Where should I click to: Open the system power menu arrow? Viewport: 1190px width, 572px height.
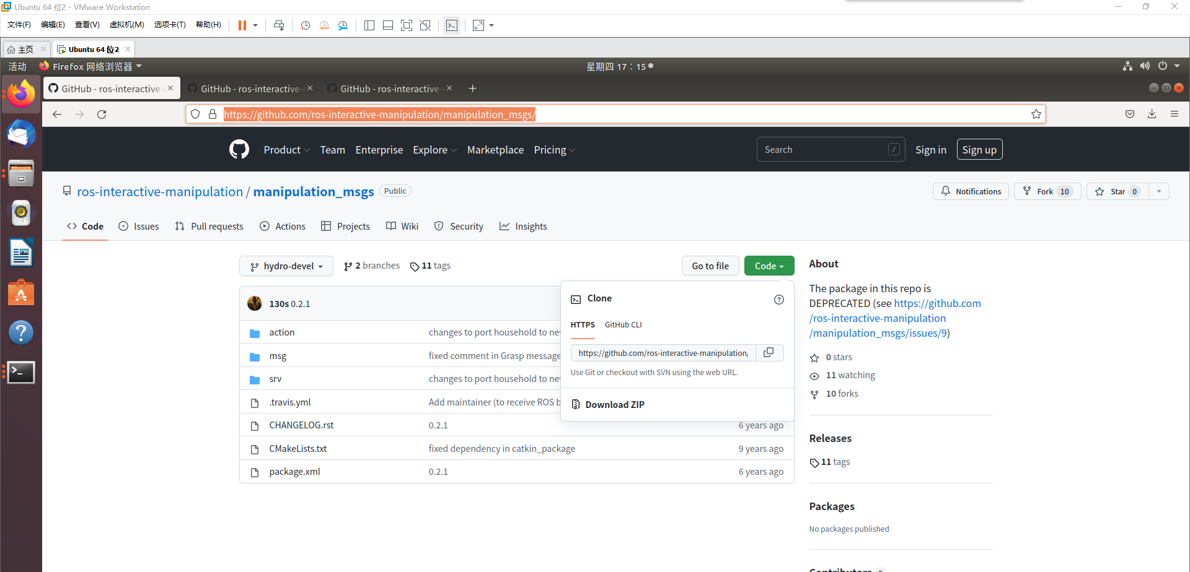pyautogui.click(x=1177, y=66)
